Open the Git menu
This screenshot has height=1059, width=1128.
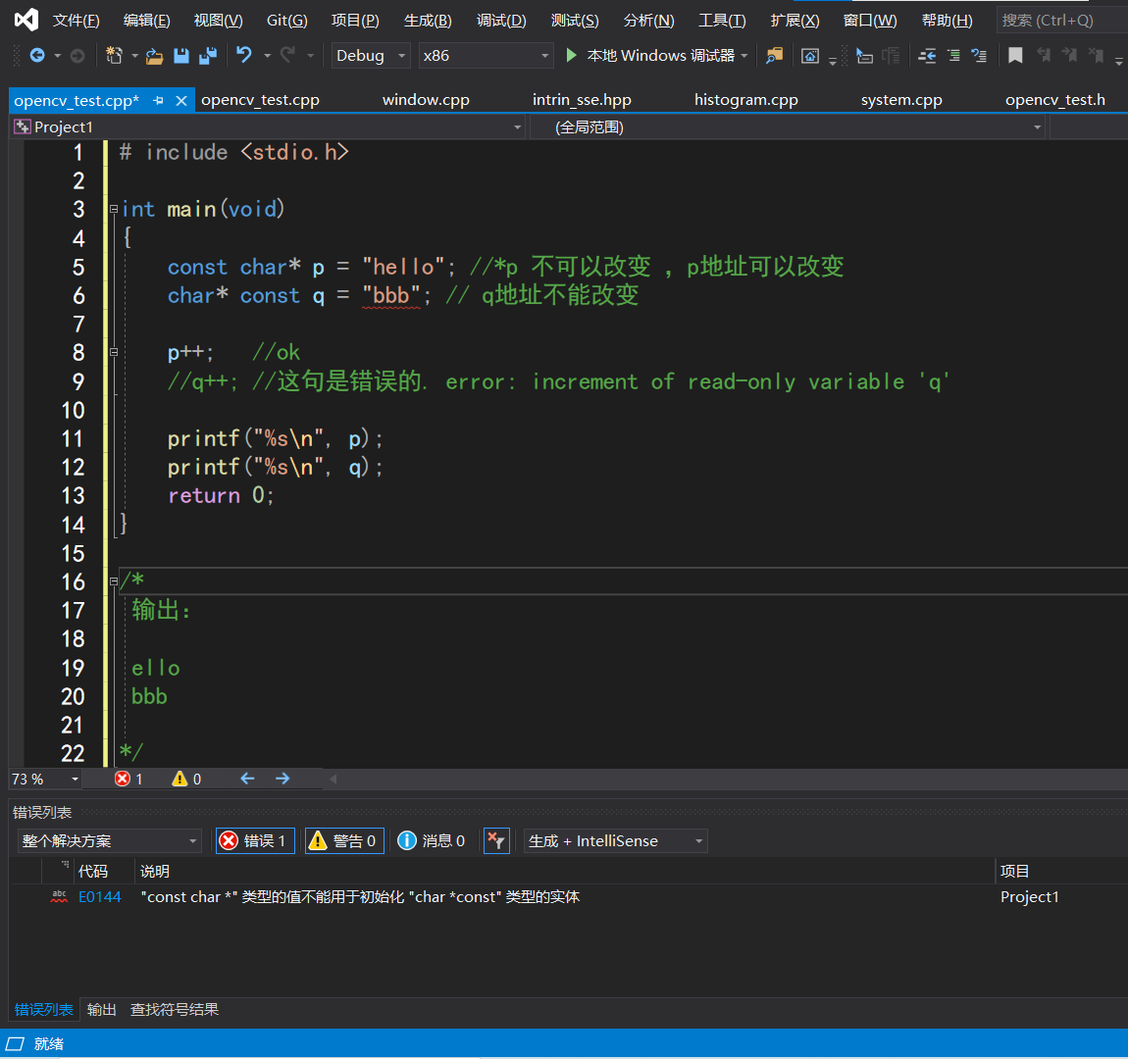[x=286, y=20]
